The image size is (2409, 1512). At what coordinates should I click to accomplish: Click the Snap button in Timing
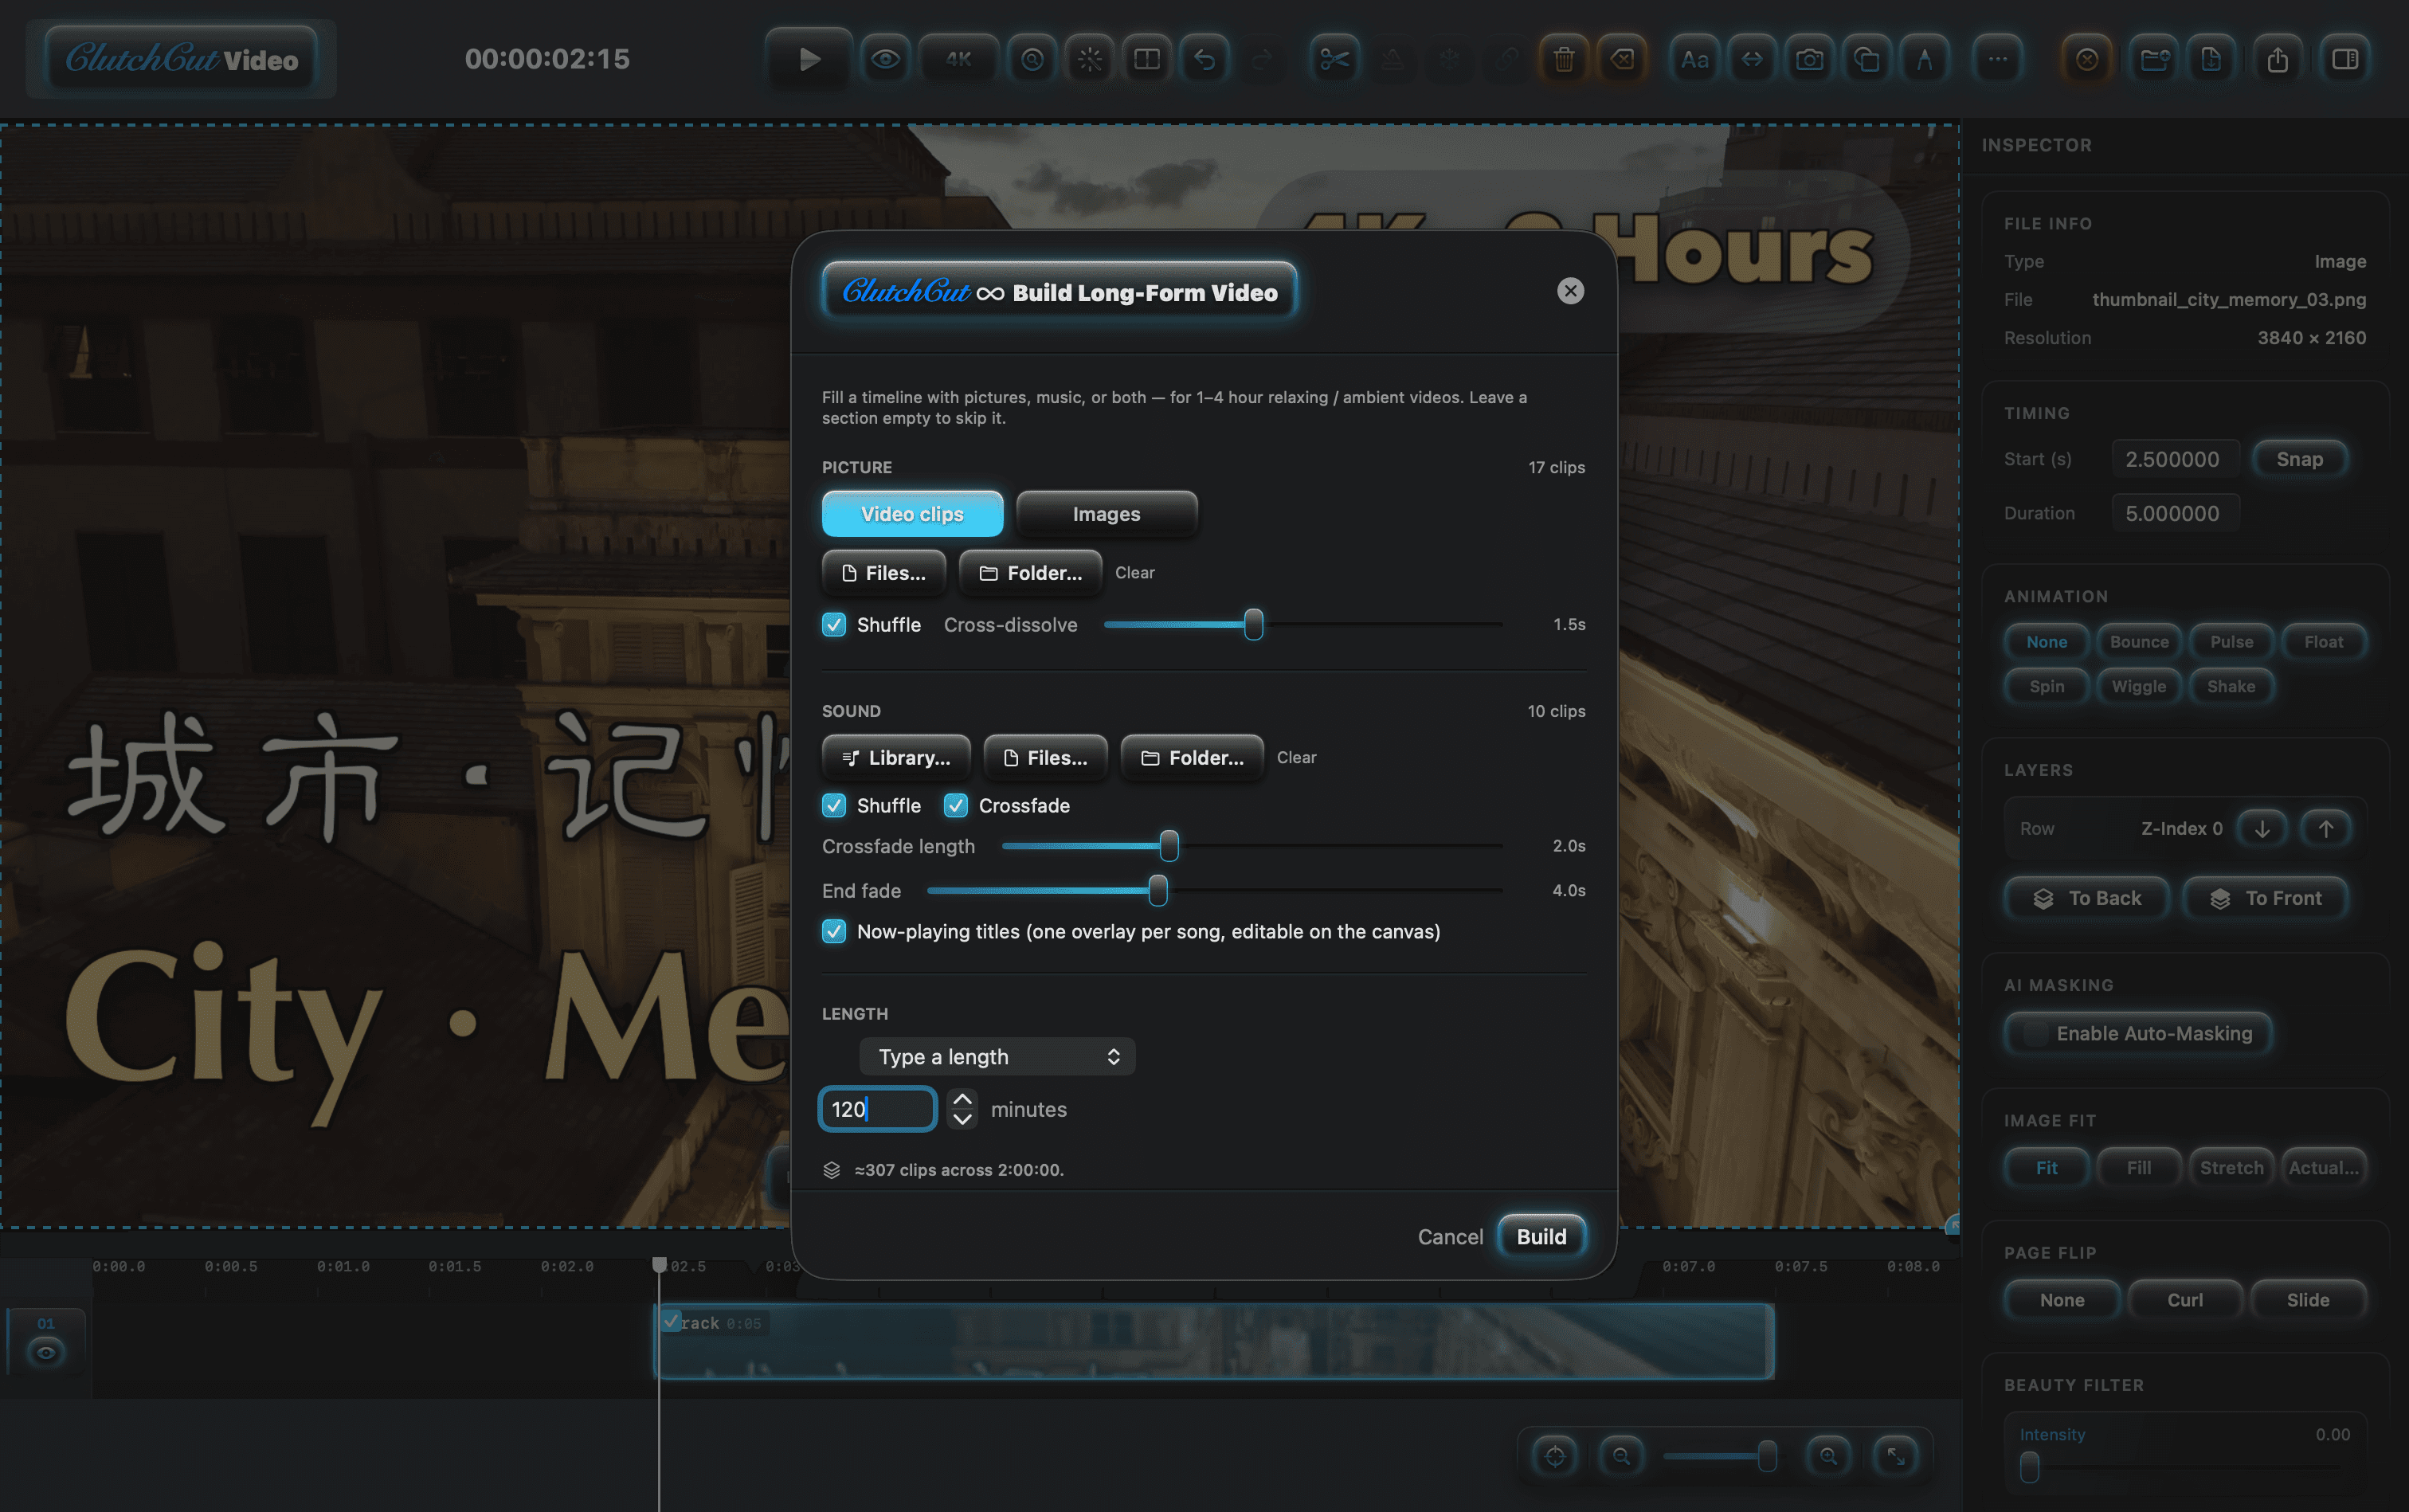2299,459
